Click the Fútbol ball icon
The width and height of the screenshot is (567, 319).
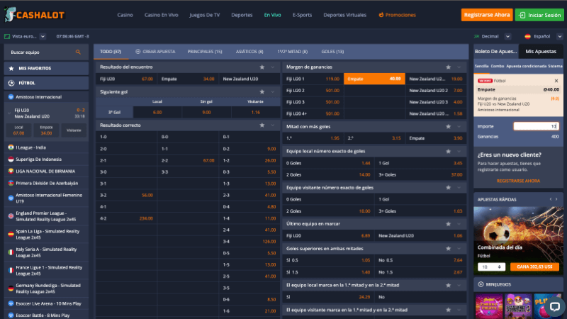tap(11, 83)
